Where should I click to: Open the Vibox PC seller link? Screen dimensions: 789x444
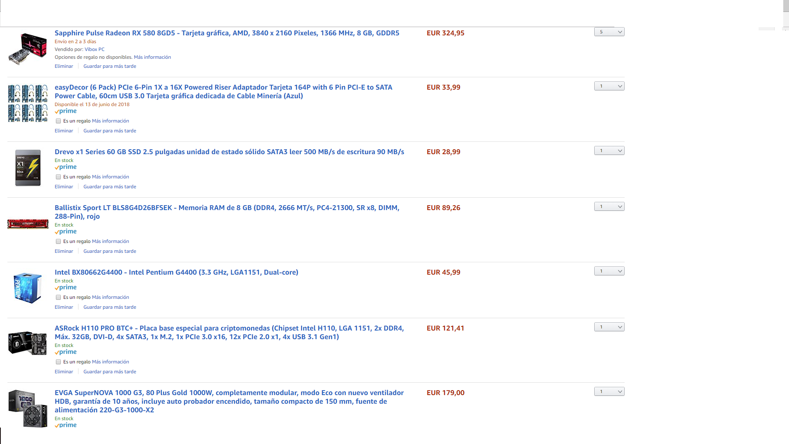point(95,49)
